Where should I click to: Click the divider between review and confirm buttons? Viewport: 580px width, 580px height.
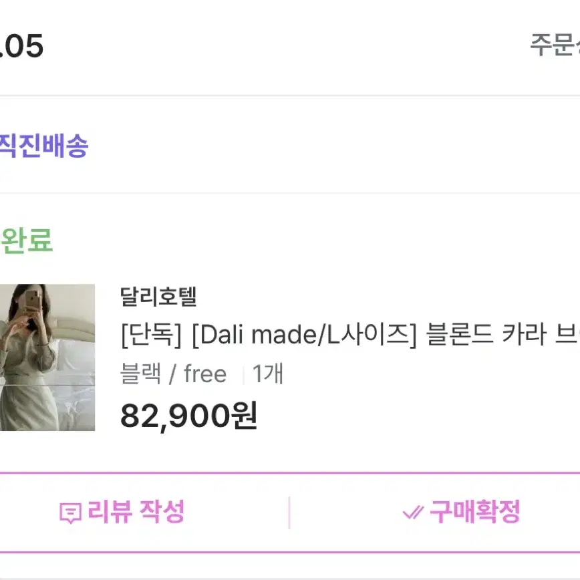click(x=289, y=513)
